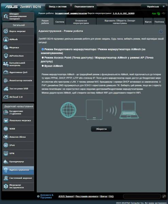Open Застосунки USB icon
This screenshot has height=204, width=168.
[6, 89]
